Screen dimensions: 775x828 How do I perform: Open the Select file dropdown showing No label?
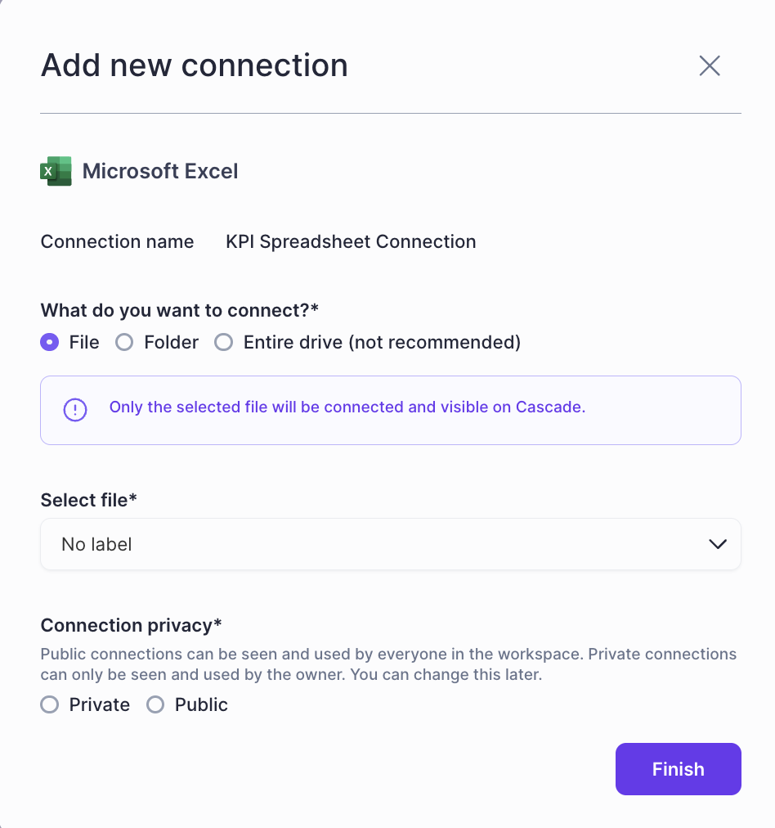(x=390, y=544)
